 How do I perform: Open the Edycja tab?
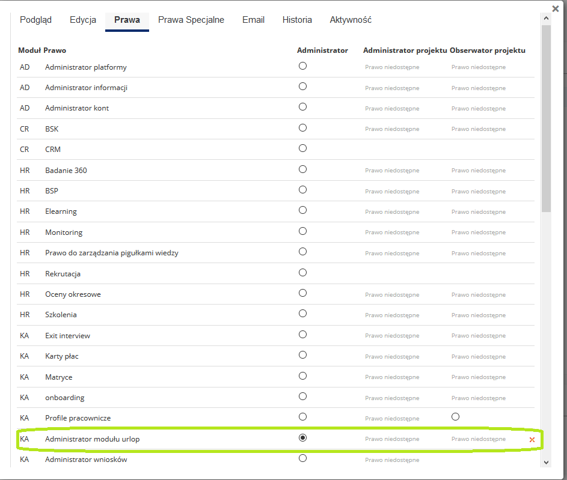pos(83,20)
